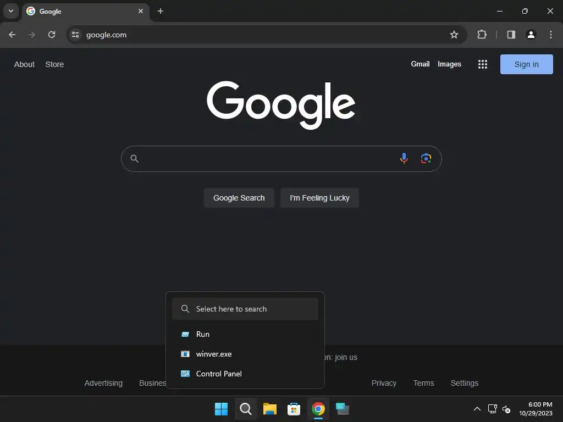The height and width of the screenshot is (422, 563).
Task: Open Gmail link
Action: tap(420, 64)
